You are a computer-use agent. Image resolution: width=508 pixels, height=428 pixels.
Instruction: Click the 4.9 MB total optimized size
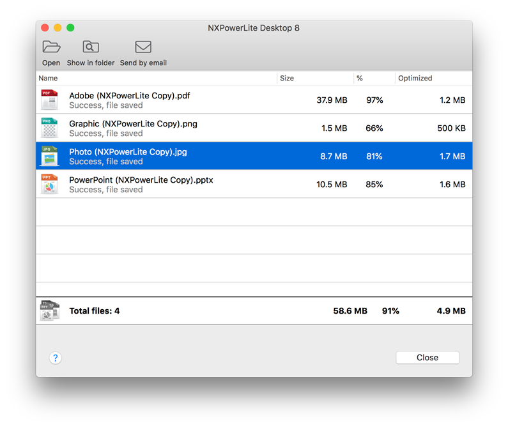pyautogui.click(x=451, y=310)
